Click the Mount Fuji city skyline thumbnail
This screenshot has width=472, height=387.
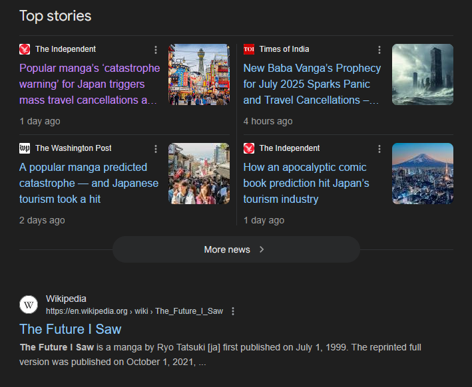423,174
